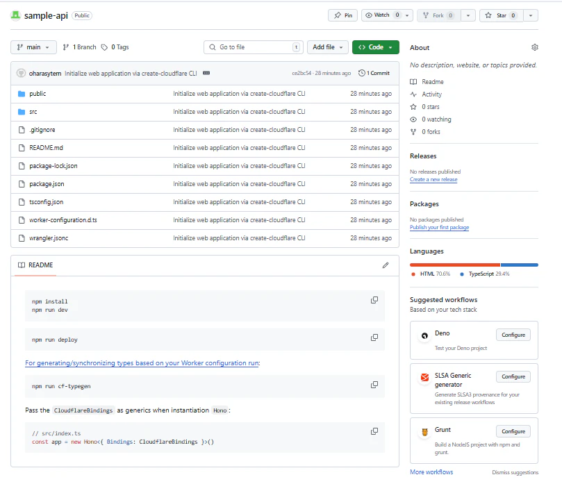Click the file icon next to wrangler.jsonc

point(22,238)
